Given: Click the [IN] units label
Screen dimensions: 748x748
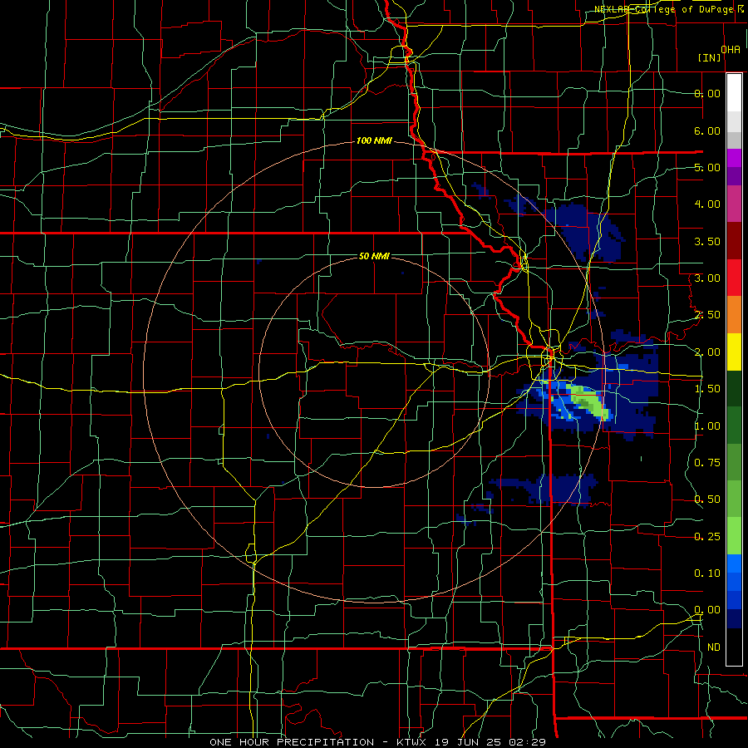Looking at the screenshot, I should coord(710,57).
